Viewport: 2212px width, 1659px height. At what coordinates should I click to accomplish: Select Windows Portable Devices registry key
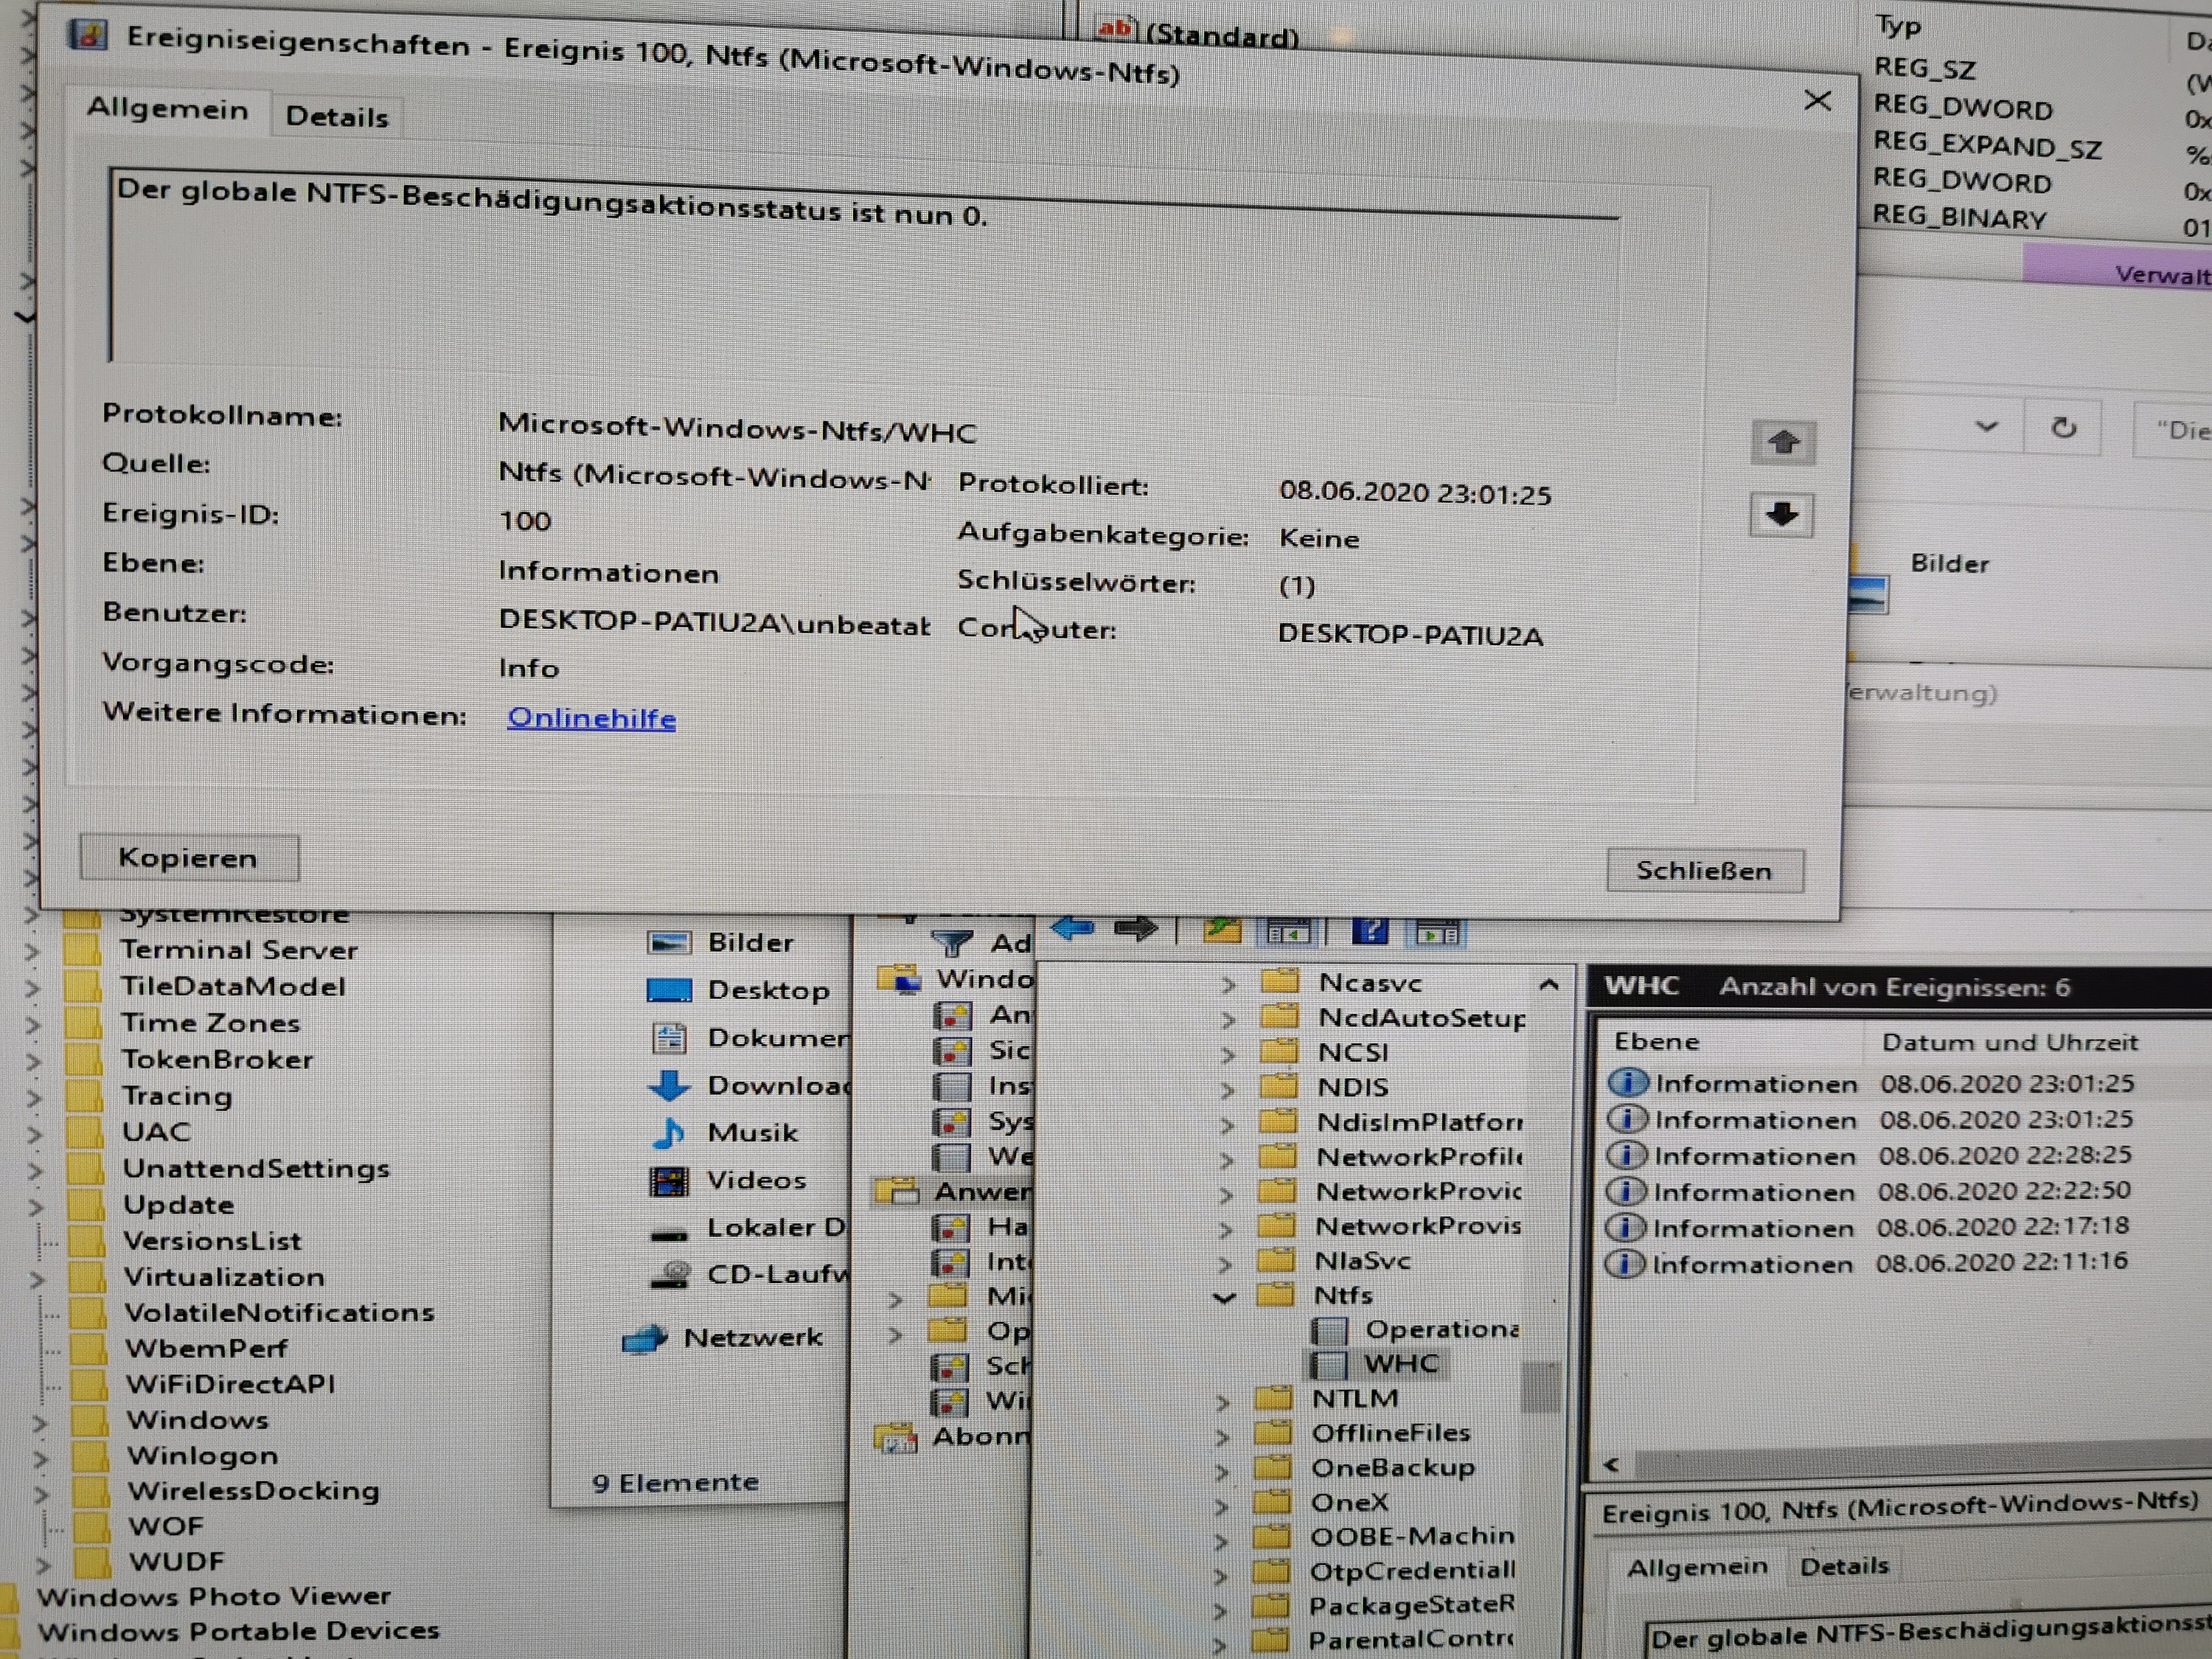tap(238, 1631)
